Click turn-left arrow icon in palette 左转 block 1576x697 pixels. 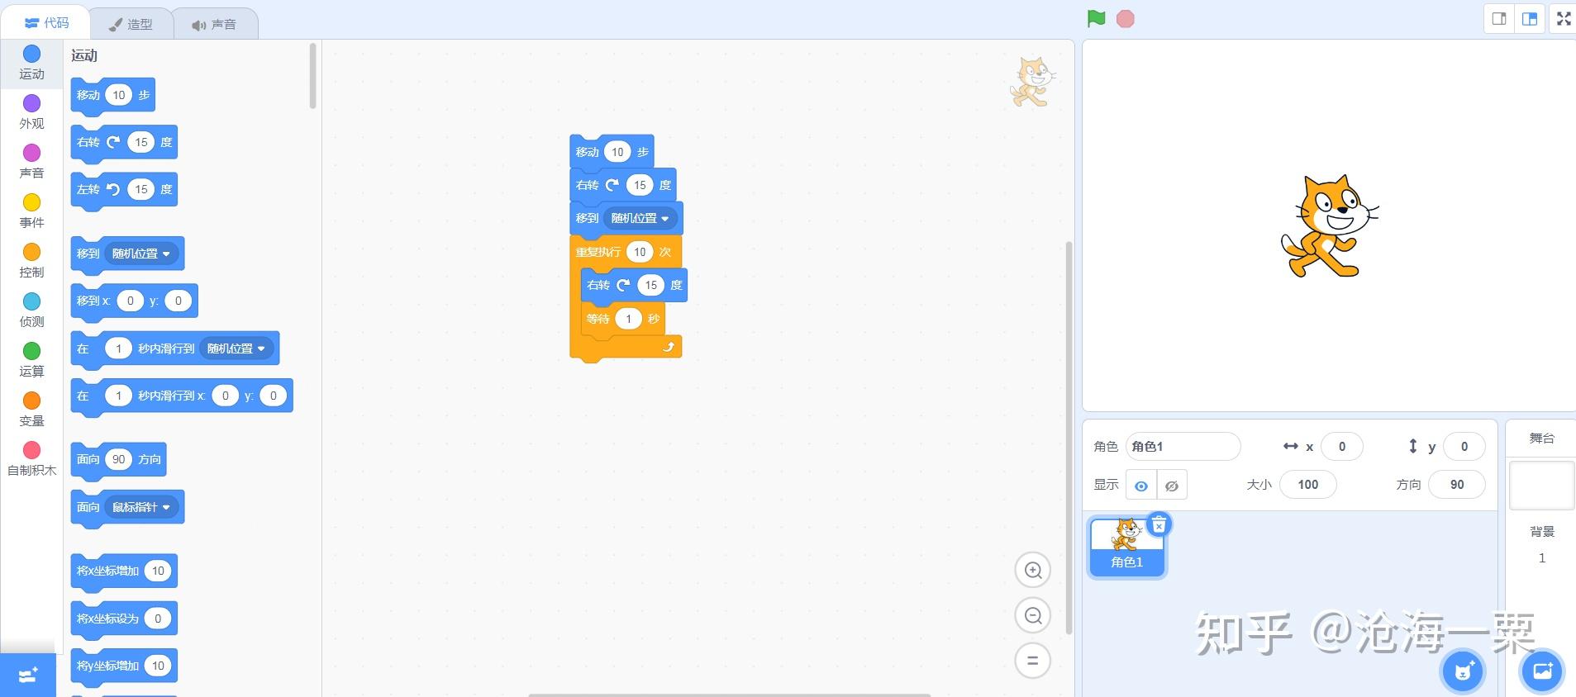click(x=113, y=189)
